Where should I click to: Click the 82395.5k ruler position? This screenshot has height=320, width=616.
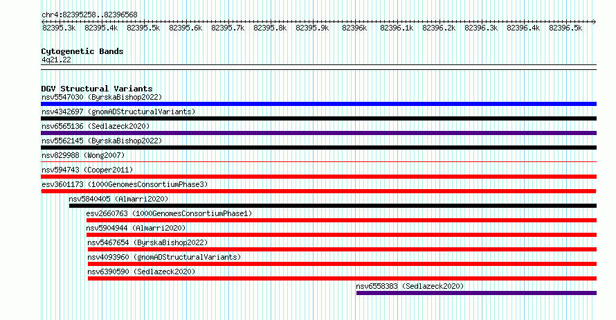(143, 28)
